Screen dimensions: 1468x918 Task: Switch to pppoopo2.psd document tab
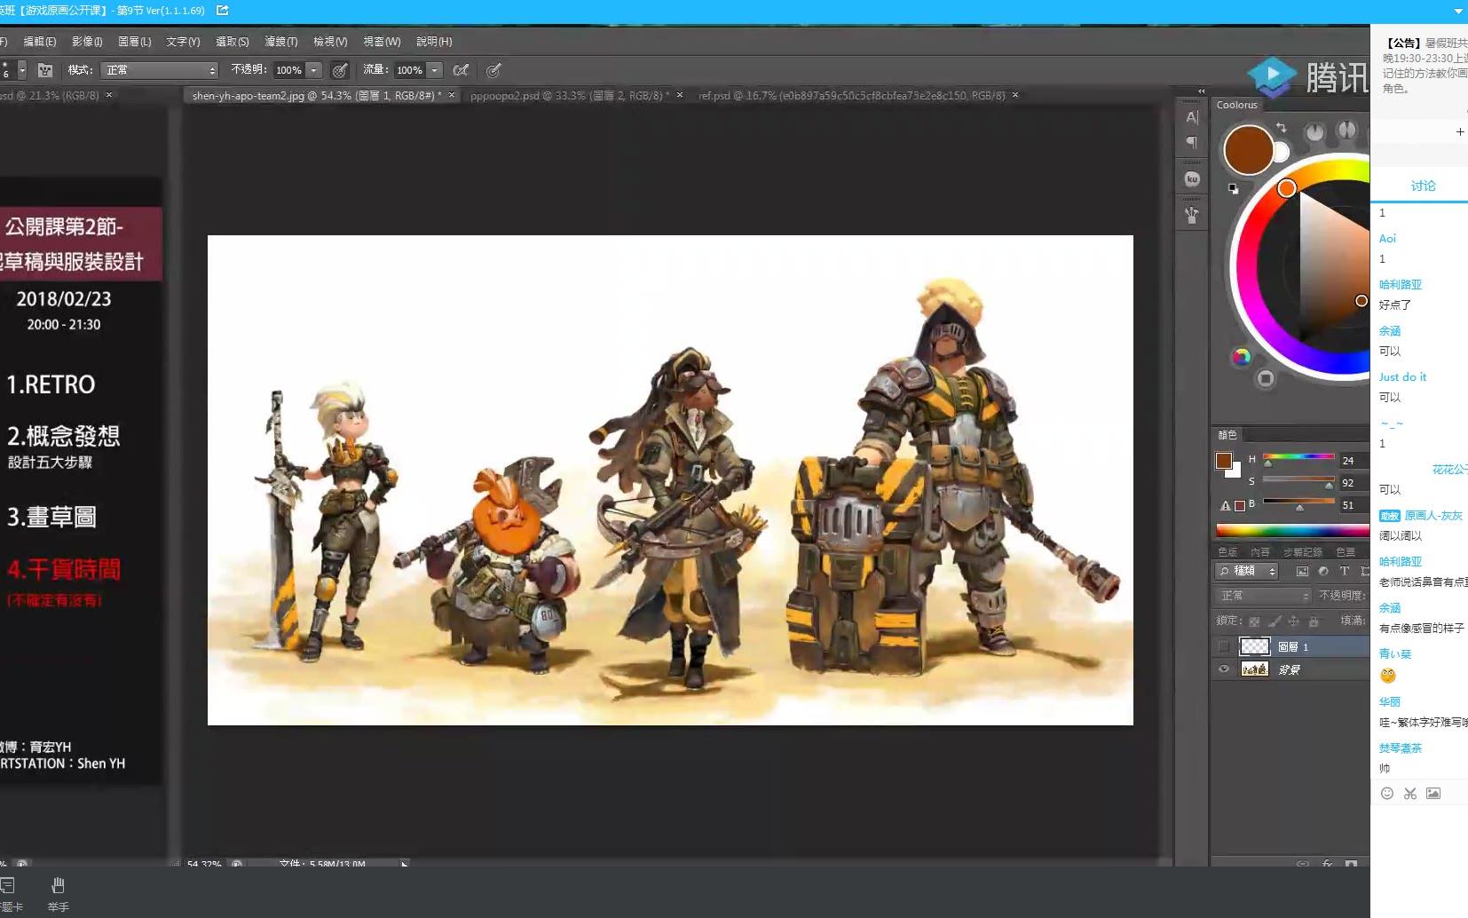pyautogui.click(x=570, y=95)
